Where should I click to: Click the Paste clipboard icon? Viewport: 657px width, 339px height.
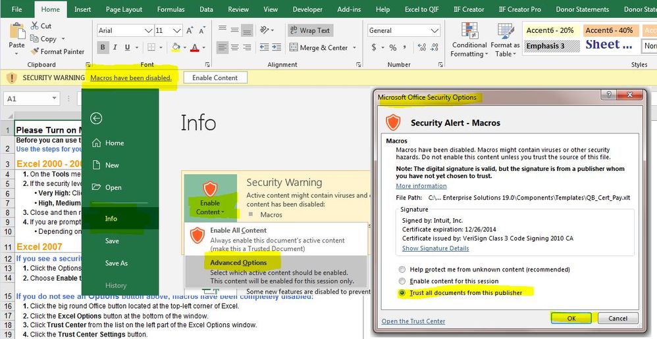[x=16, y=32]
